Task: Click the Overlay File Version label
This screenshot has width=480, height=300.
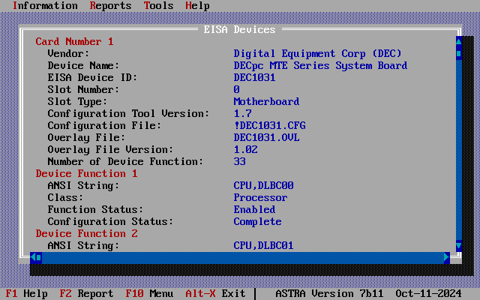Action: (x=110, y=149)
